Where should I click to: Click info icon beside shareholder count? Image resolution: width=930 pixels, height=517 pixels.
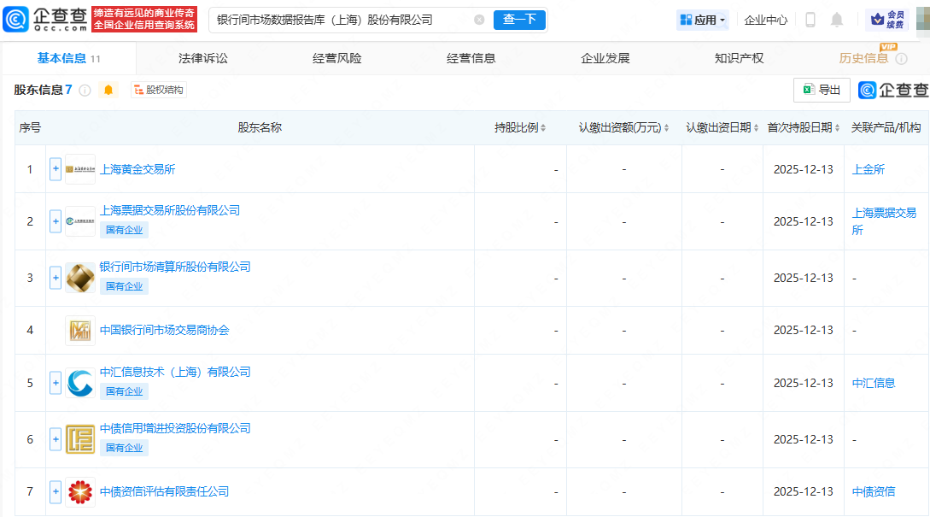tap(85, 91)
